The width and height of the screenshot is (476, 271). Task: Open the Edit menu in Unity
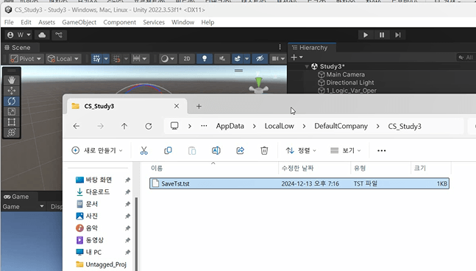(26, 22)
